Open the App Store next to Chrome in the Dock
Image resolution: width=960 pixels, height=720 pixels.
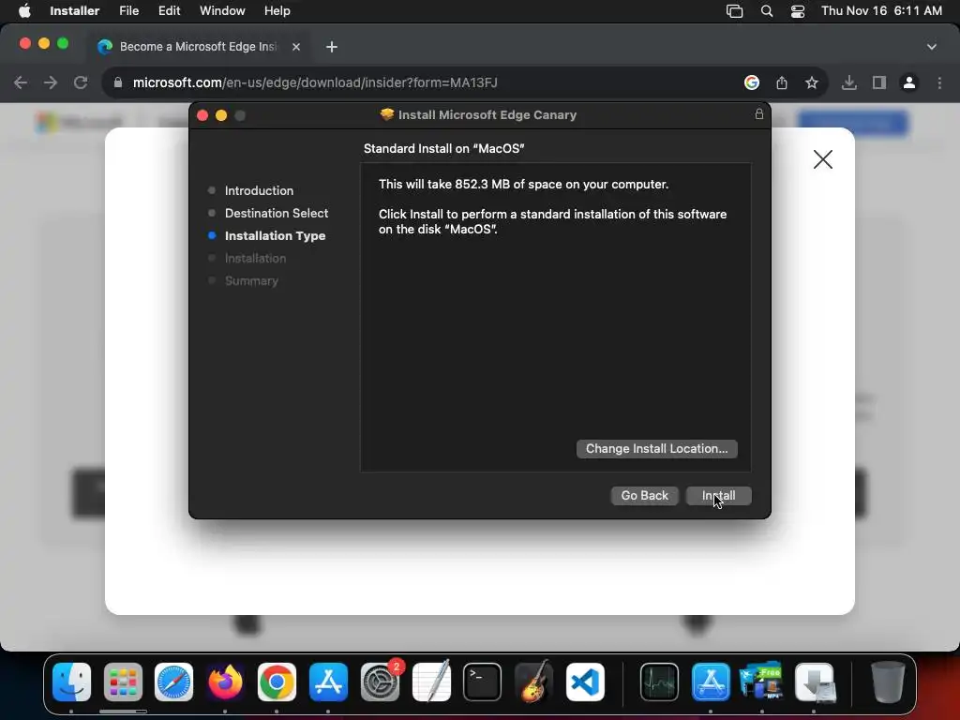(328, 682)
